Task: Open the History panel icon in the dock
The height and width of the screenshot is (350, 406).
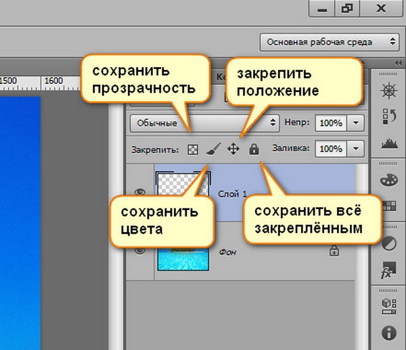Action: 388,116
